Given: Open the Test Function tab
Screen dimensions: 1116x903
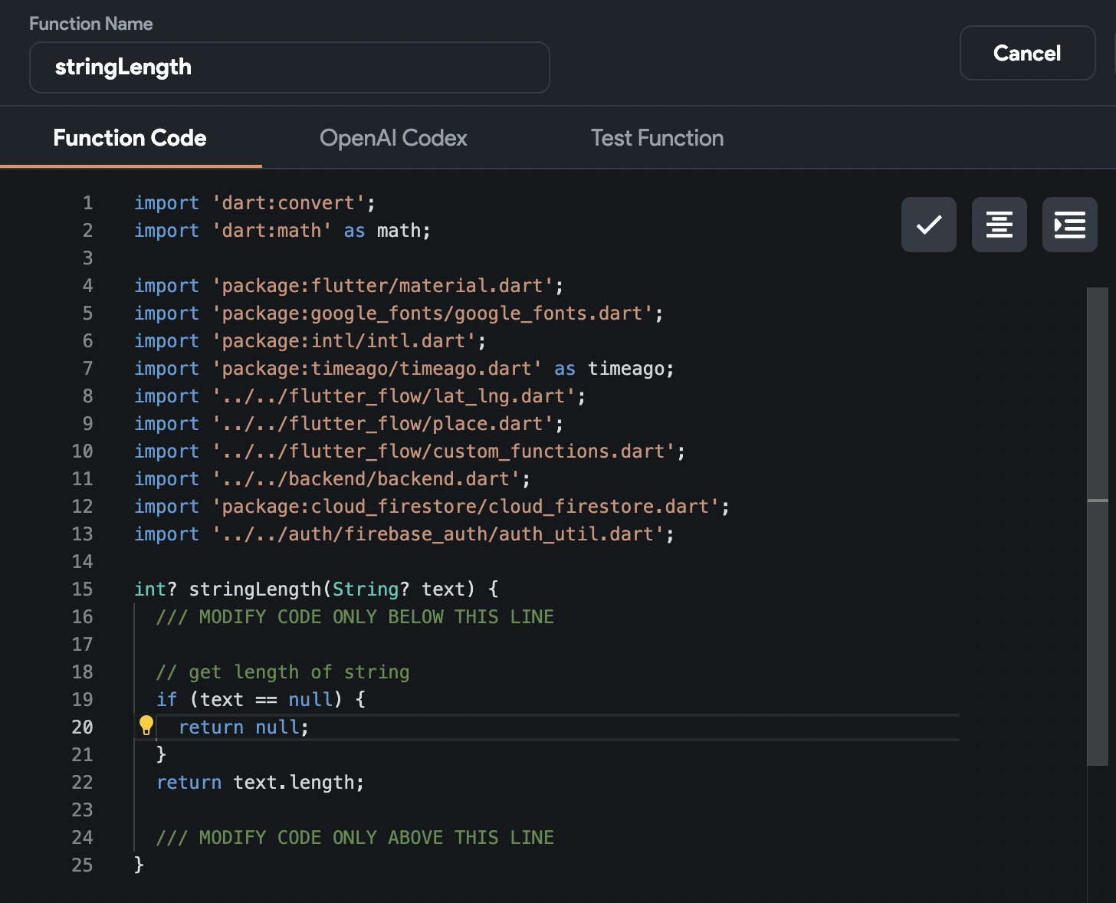Looking at the screenshot, I should (x=657, y=138).
